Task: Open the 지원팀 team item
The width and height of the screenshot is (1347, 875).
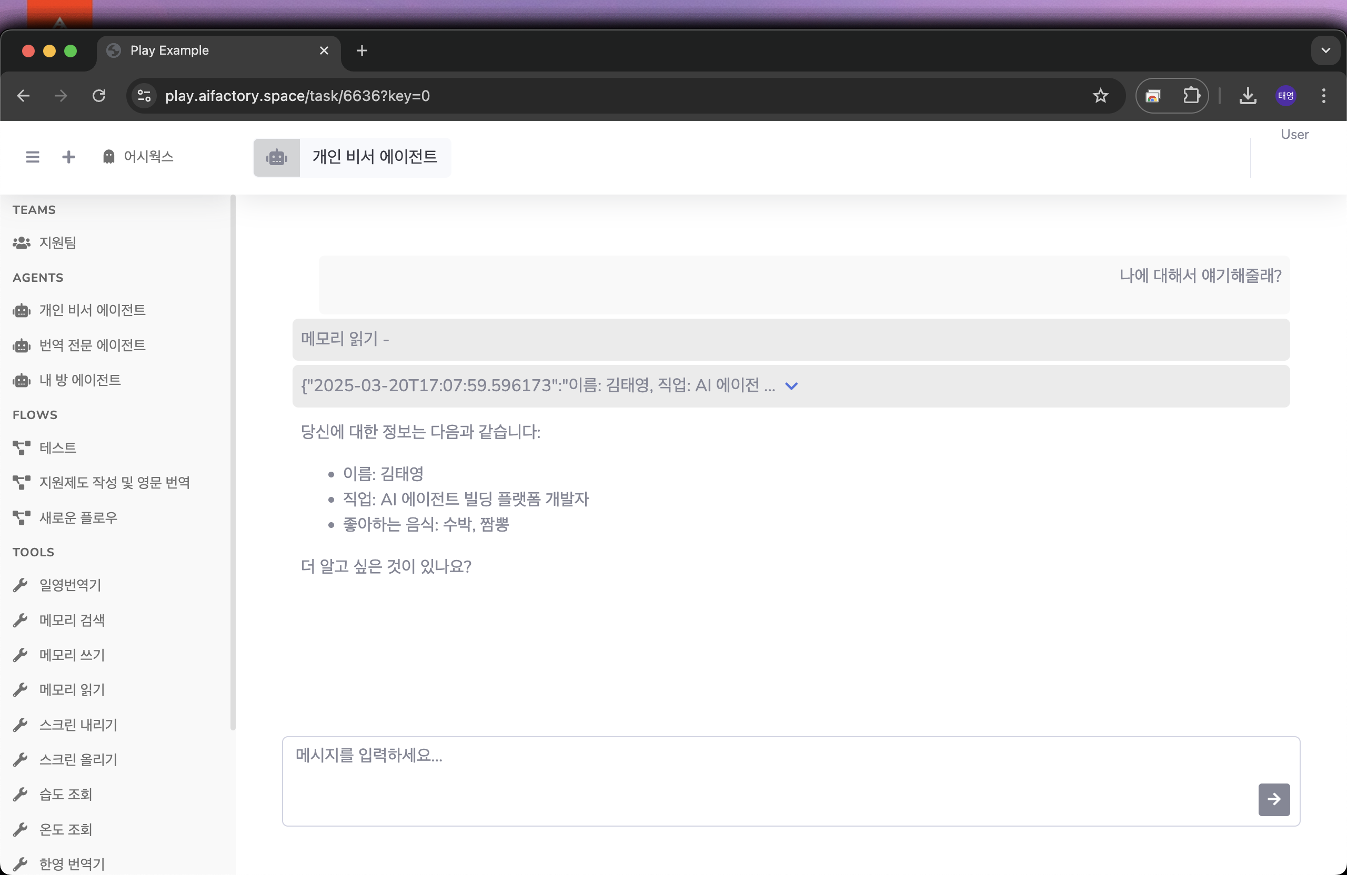Action: (45, 242)
